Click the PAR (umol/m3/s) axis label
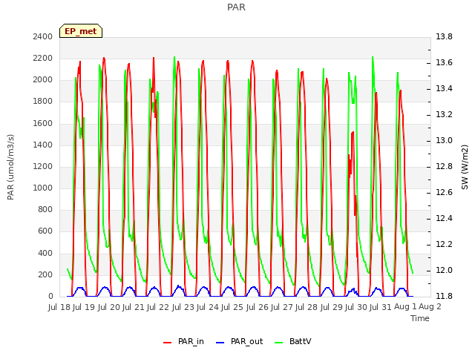Image resolution: width=475 pixels, height=356 pixels. tap(10, 167)
